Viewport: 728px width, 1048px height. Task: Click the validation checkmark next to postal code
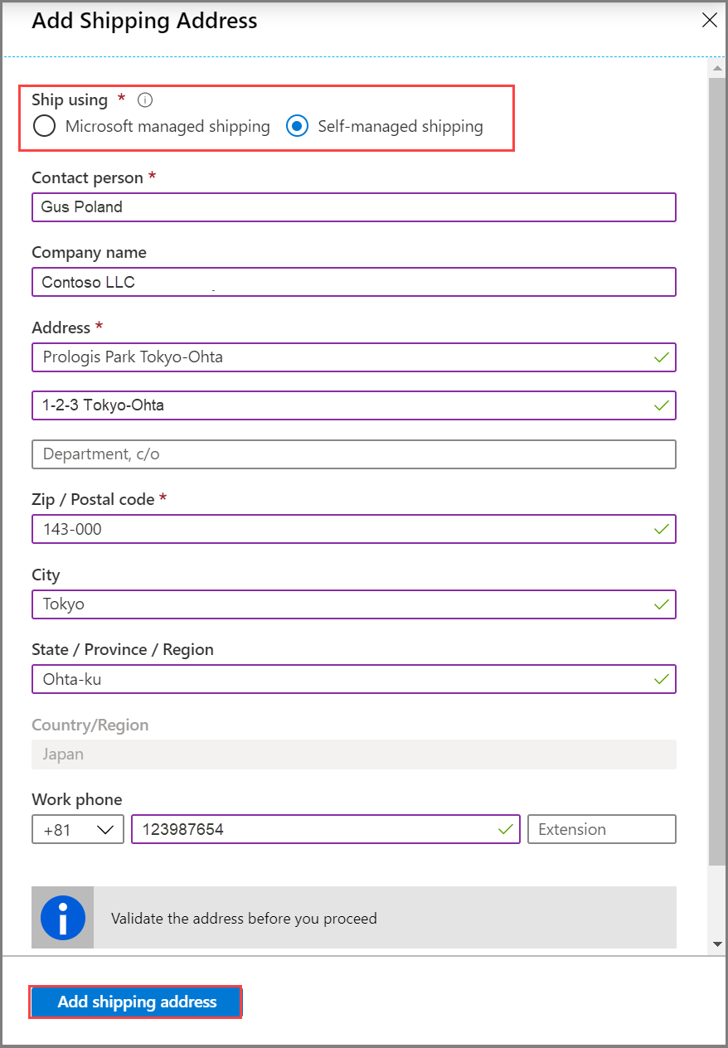pos(661,528)
